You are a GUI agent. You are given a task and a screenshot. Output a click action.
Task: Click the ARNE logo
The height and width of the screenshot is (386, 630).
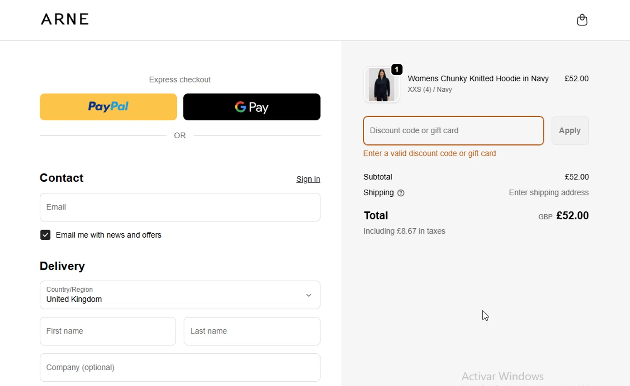65,19
